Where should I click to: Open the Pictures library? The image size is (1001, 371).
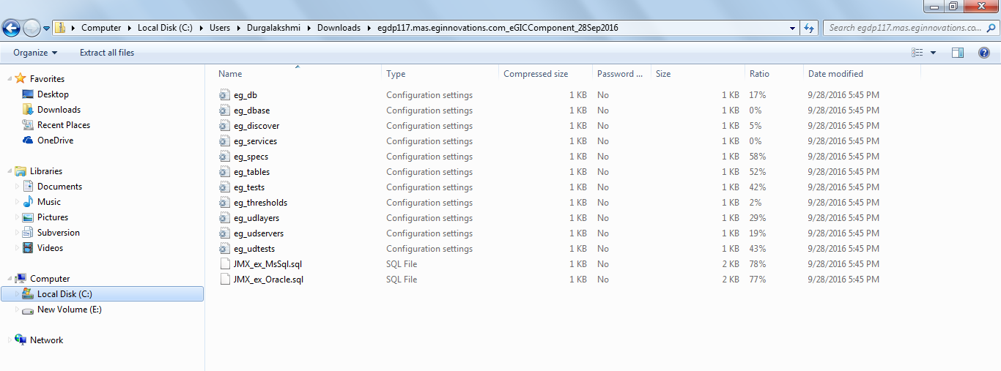click(x=53, y=217)
